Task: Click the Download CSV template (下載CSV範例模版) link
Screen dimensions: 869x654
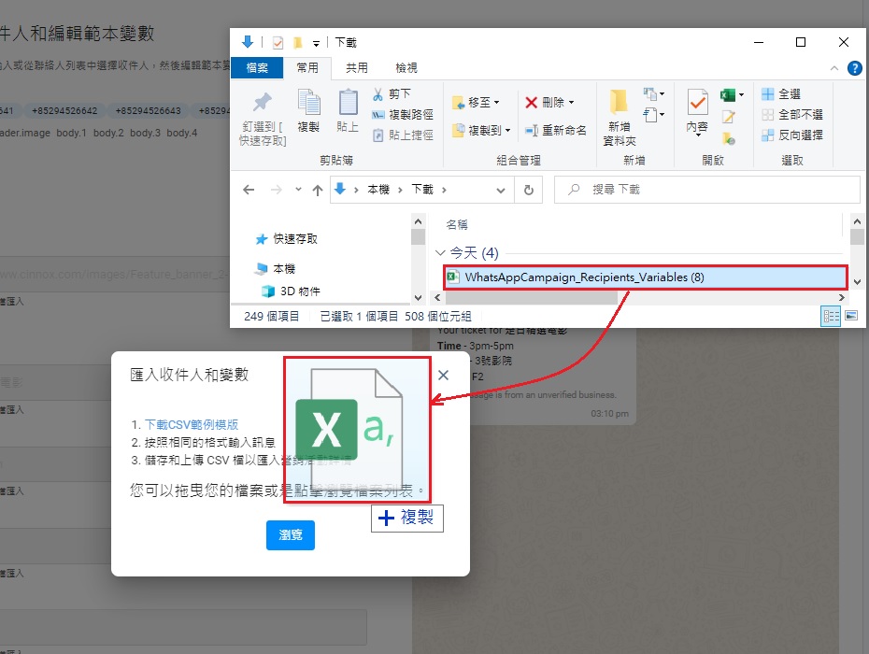Action: click(192, 424)
